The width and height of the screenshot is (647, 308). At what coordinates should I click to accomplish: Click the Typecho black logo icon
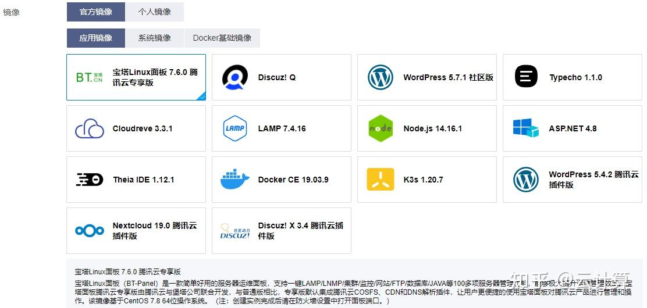(526, 76)
